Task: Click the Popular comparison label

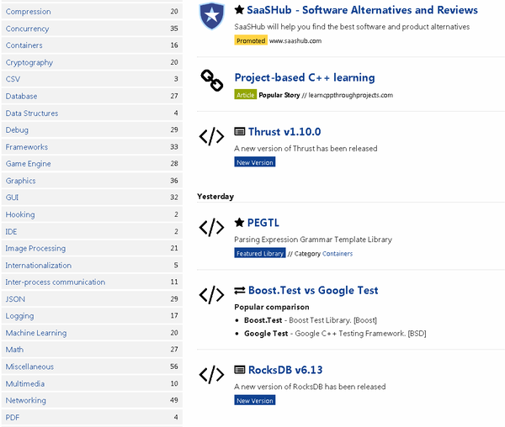Action: tap(272, 307)
